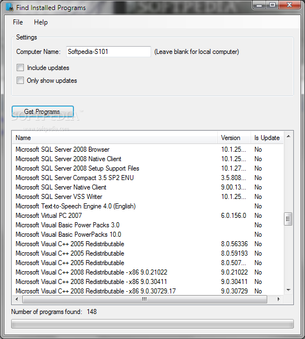Click the Computer Name text field
This screenshot has height=339, width=305.
click(108, 52)
